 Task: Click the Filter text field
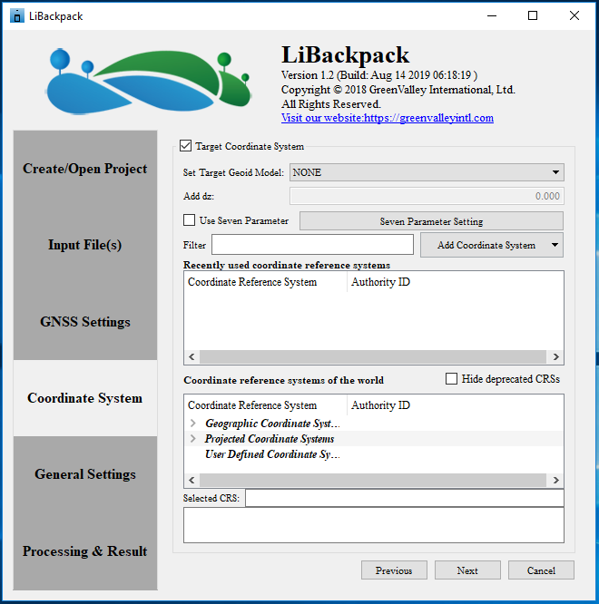pos(312,245)
